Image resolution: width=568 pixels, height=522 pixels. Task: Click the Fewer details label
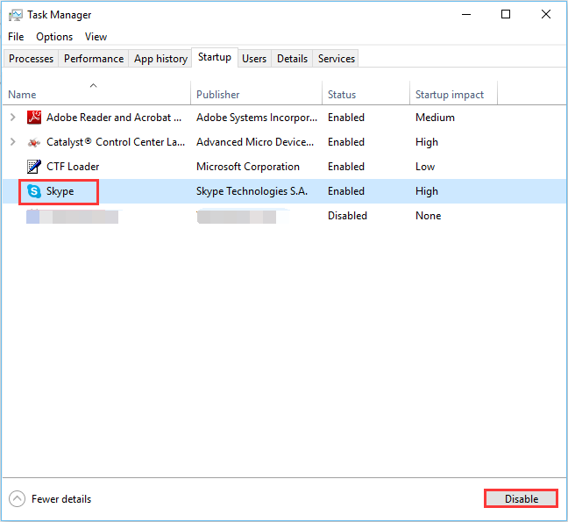point(61,499)
